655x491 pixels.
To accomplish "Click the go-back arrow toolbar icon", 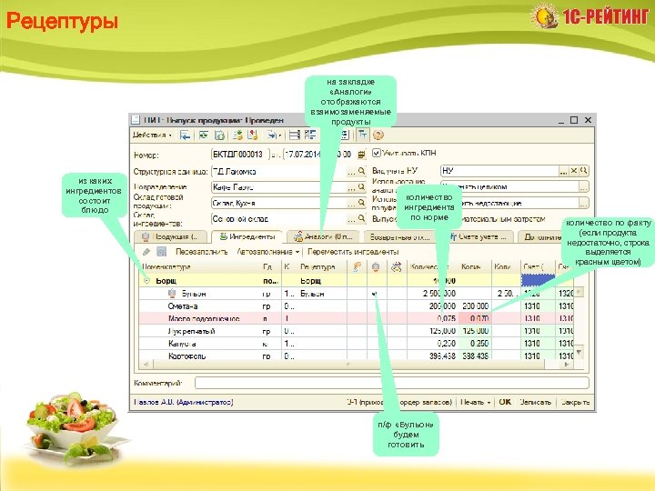I will pos(185,135).
